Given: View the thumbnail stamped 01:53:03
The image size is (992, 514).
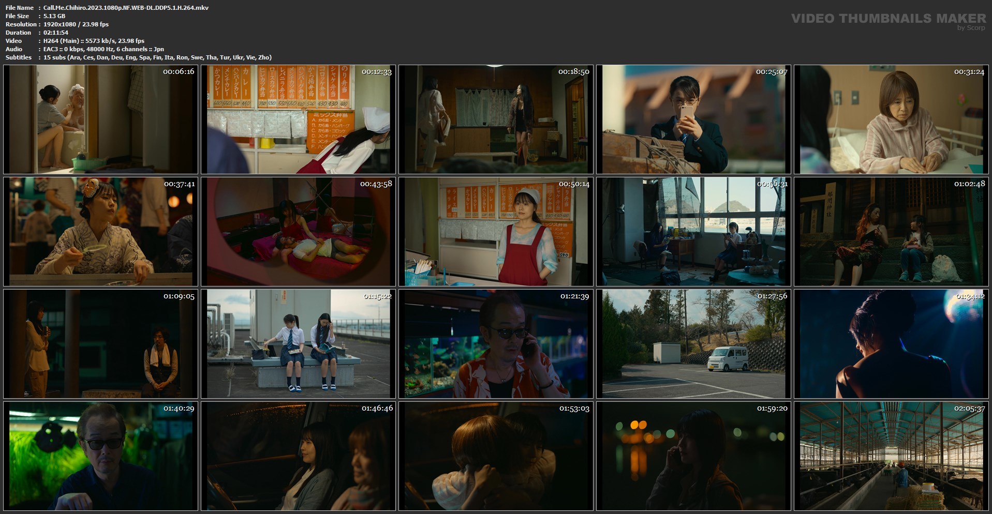Looking at the screenshot, I should [496, 456].
